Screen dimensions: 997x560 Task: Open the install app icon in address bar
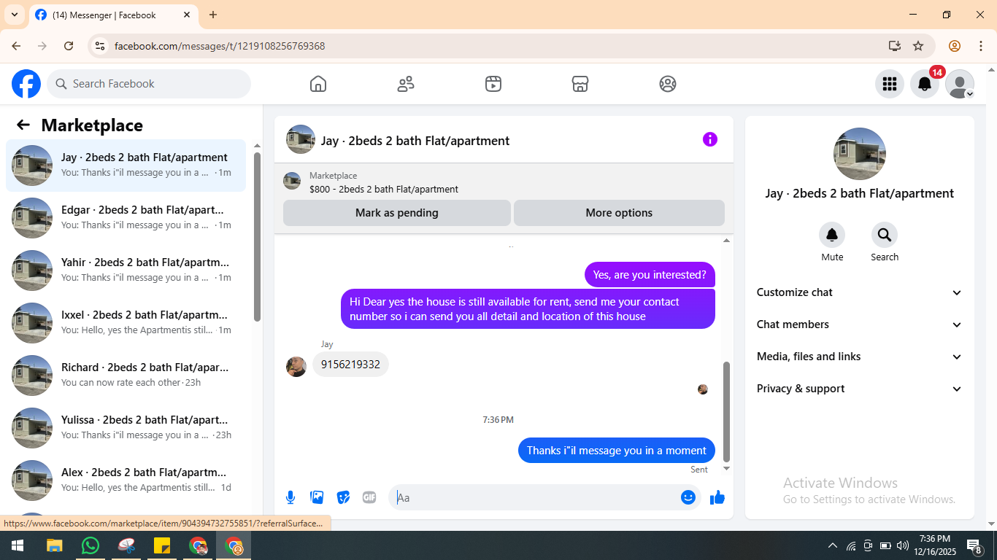(895, 46)
